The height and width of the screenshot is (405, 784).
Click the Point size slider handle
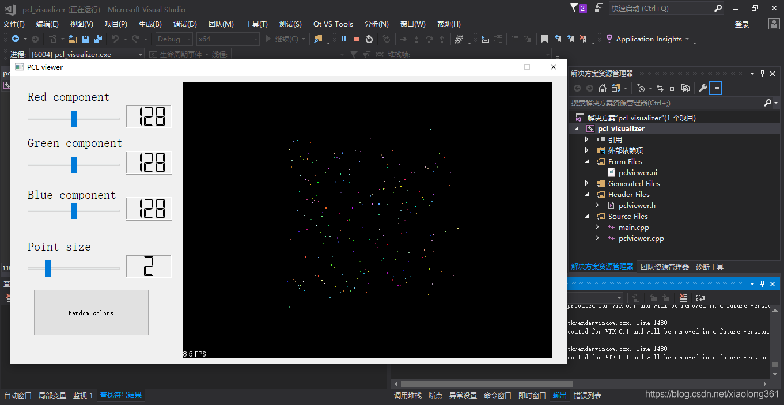48,268
